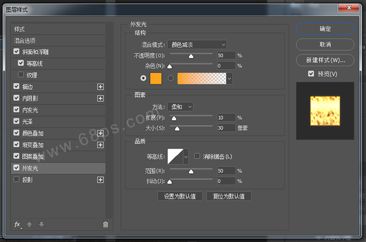Toggle the 内阴影 effect checkbox
Screen dimensions: 366x242
(16, 98)
